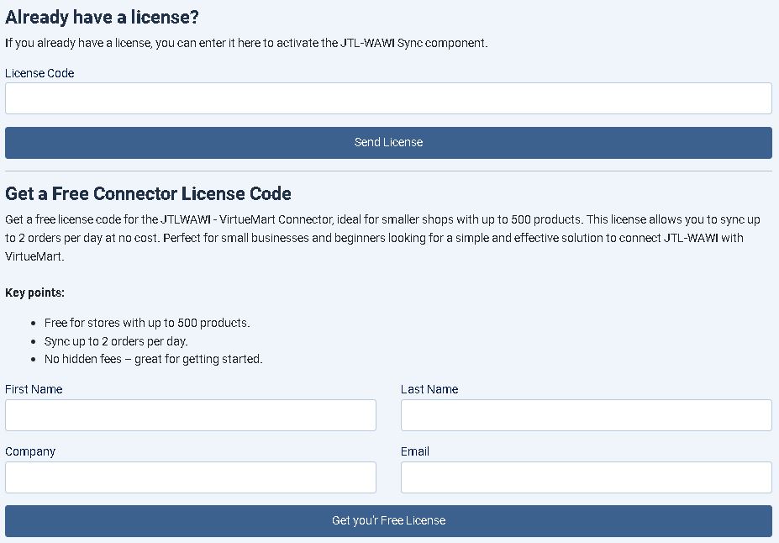The image size is (779, 543).
Task: Click the 'Free for stores' bullet point
Action: pos(147,323)
